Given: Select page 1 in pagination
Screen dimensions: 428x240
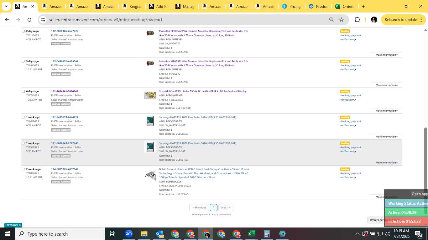Looking at the screenshot, I should tap(214, 207).
